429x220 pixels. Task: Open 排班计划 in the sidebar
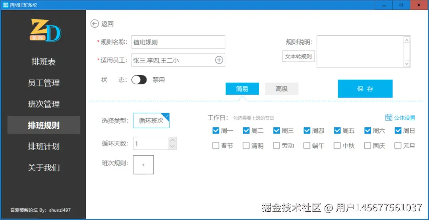pos(44,146)
